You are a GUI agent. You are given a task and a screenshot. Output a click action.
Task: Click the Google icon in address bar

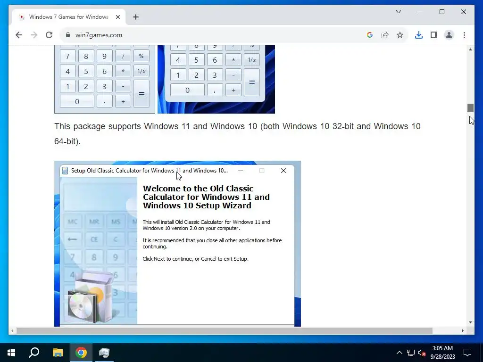point(370,35)
